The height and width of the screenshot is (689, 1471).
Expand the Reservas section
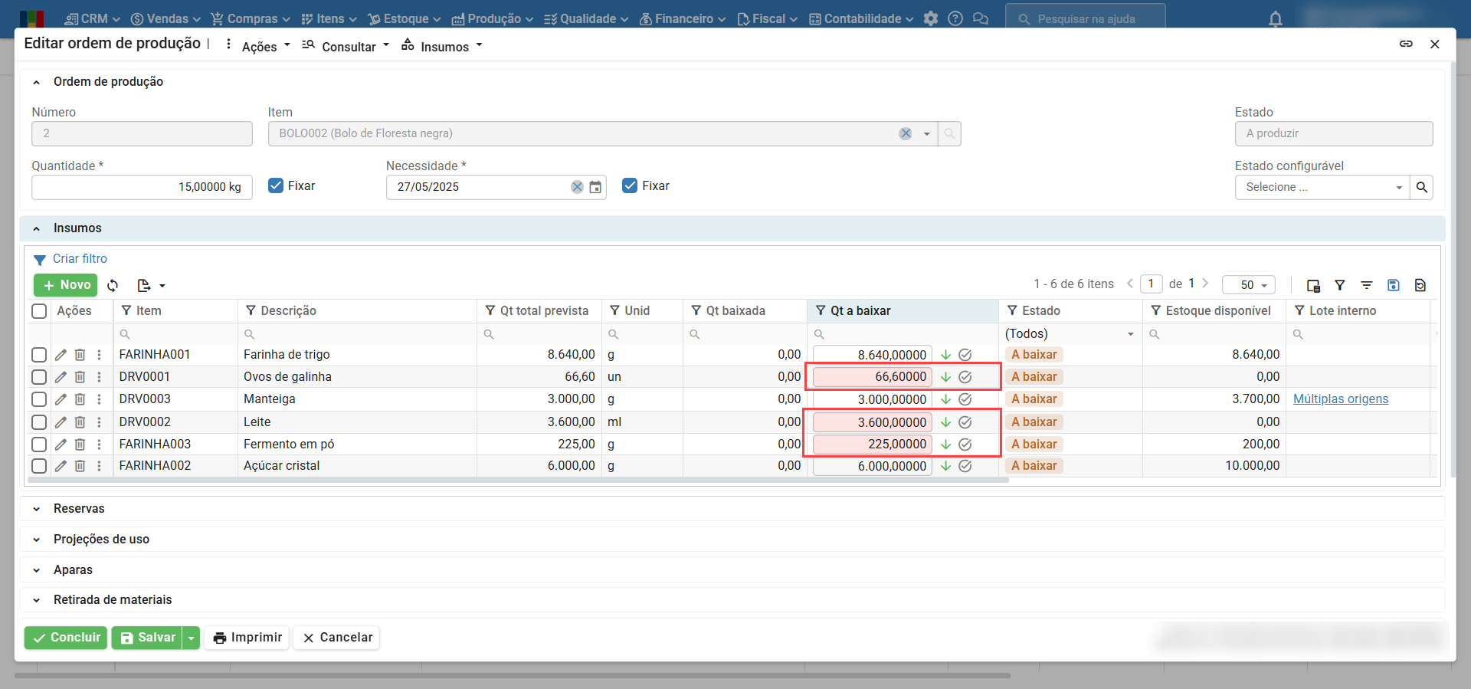point(79,509)
